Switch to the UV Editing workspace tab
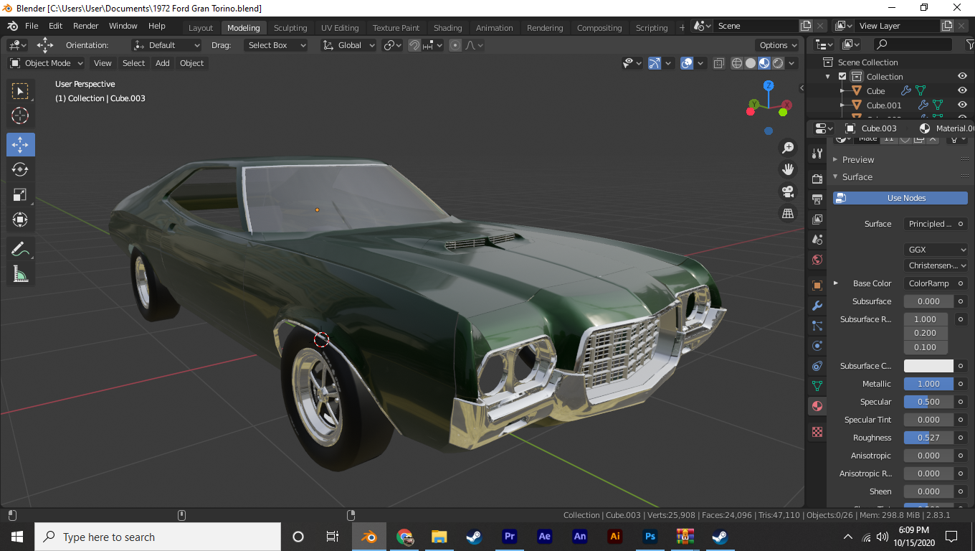975x551 pixels. [x=340, y=28]
